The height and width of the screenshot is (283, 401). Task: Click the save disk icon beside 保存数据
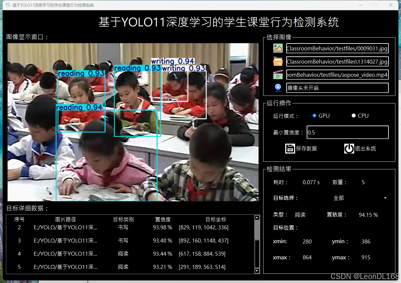290,148
